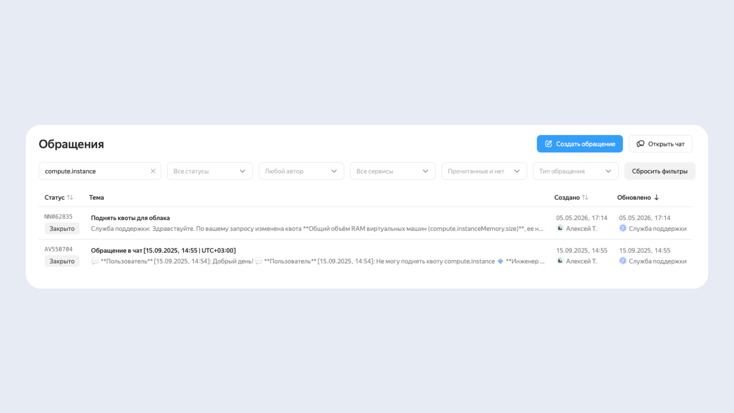The width and height of the screenshot is (734, 413).
Task: Open ticket "Обращение в чат [15.09.2025, 14:55"
Action: tap(163, 250)
